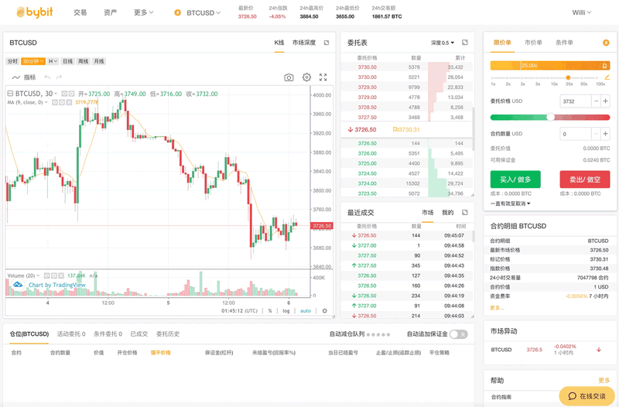Viewport: 619px width, 407px height.
Task: Enter fullscreen chart mode
Action: click(323, 77)
